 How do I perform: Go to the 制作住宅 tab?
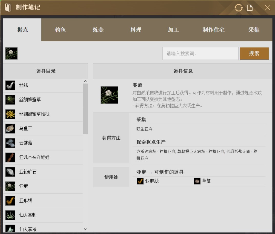[213, 30]
